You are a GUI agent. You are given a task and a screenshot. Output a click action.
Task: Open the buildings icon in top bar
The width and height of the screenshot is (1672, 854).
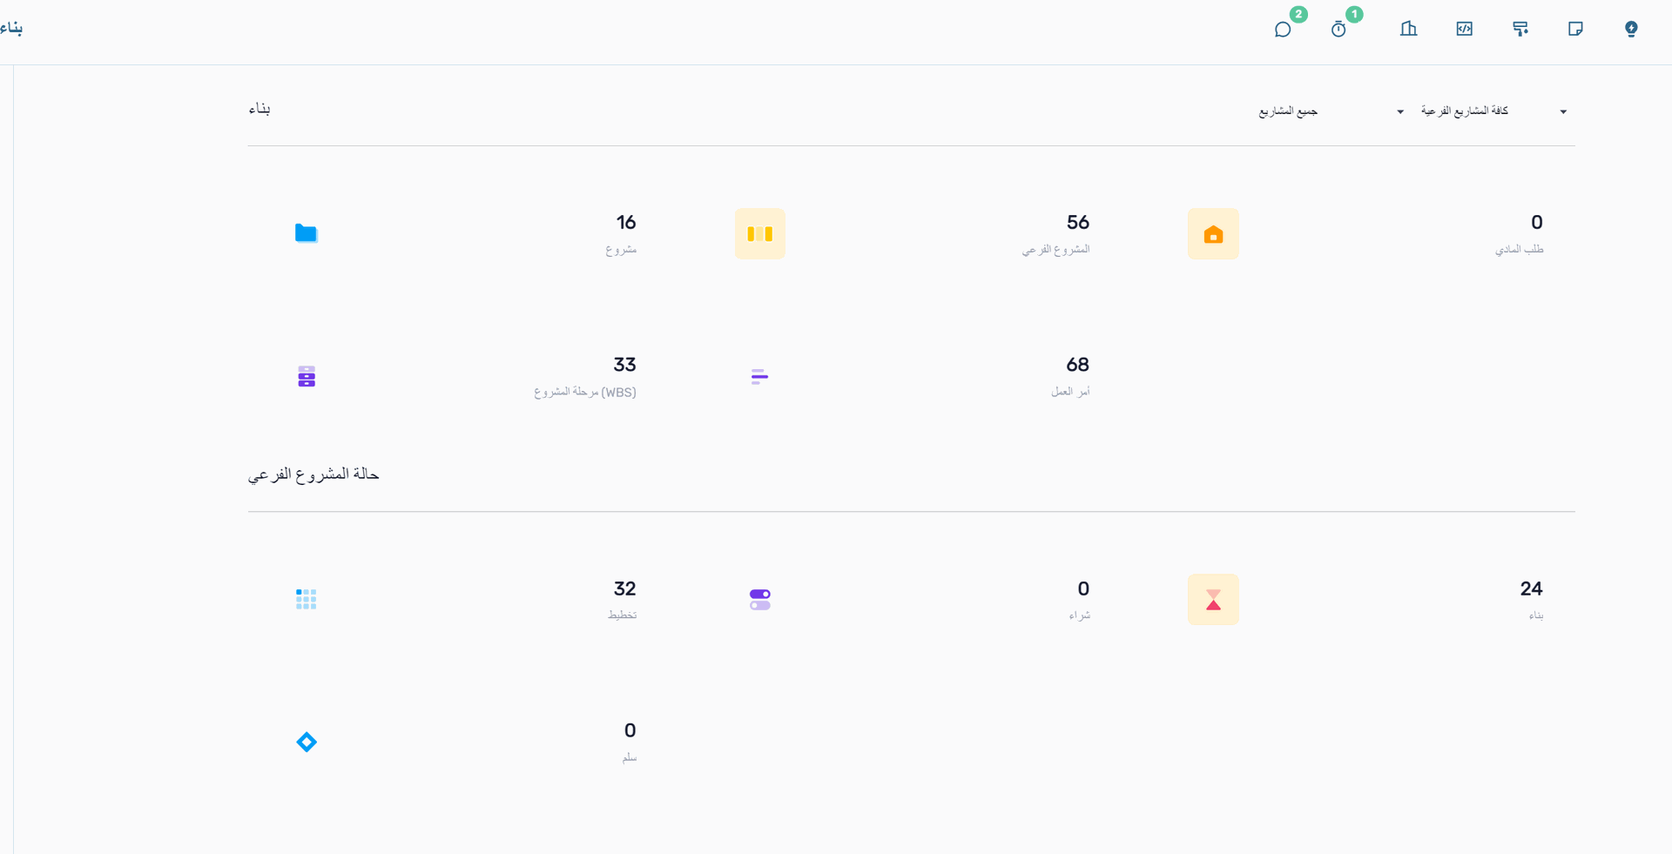[1408, 29]
